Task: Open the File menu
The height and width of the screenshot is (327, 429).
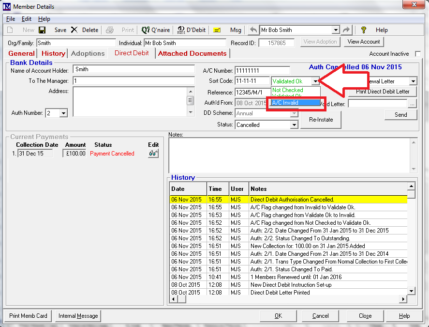Action: coord(11,19)
